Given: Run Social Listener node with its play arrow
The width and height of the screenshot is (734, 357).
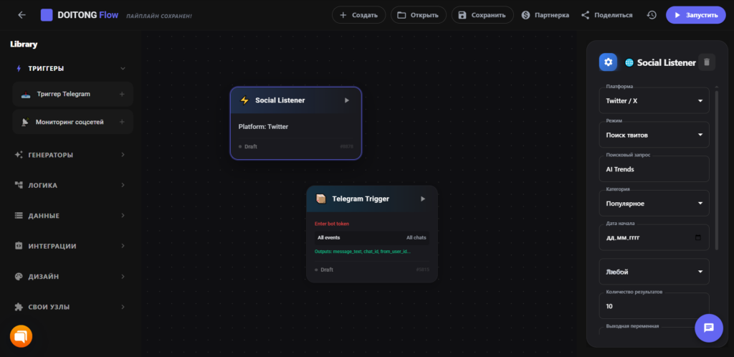Looking at the screenshot, I should (346, 100).
